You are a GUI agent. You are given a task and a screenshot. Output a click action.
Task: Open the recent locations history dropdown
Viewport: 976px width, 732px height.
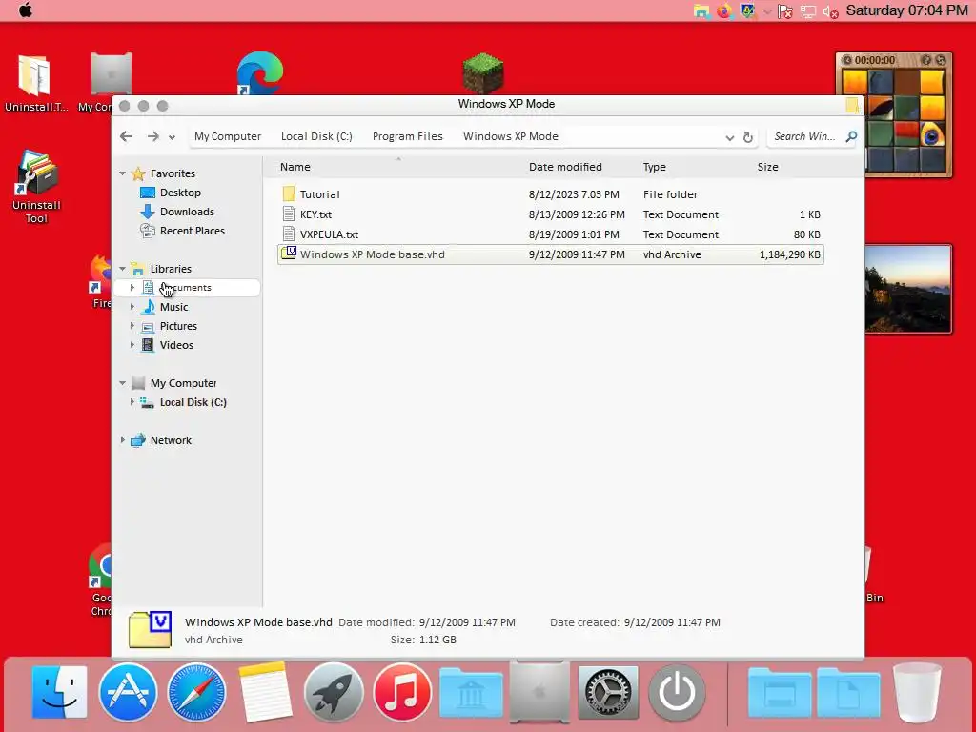172,137
